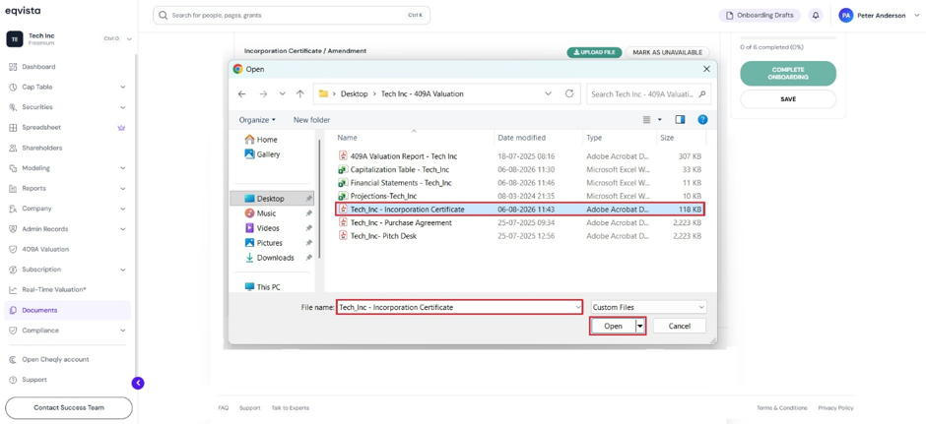Image resolution: width=926 pixels, height=424 pixels.
Task: Select the Capitalization Table - Tech_Inc file
Action: coord(520,170)
